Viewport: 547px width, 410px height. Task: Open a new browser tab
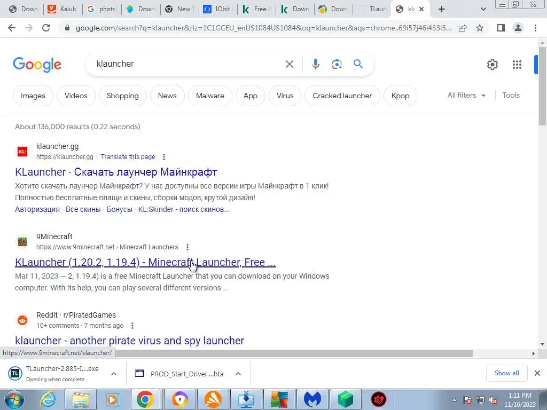[x=442, y=9]
